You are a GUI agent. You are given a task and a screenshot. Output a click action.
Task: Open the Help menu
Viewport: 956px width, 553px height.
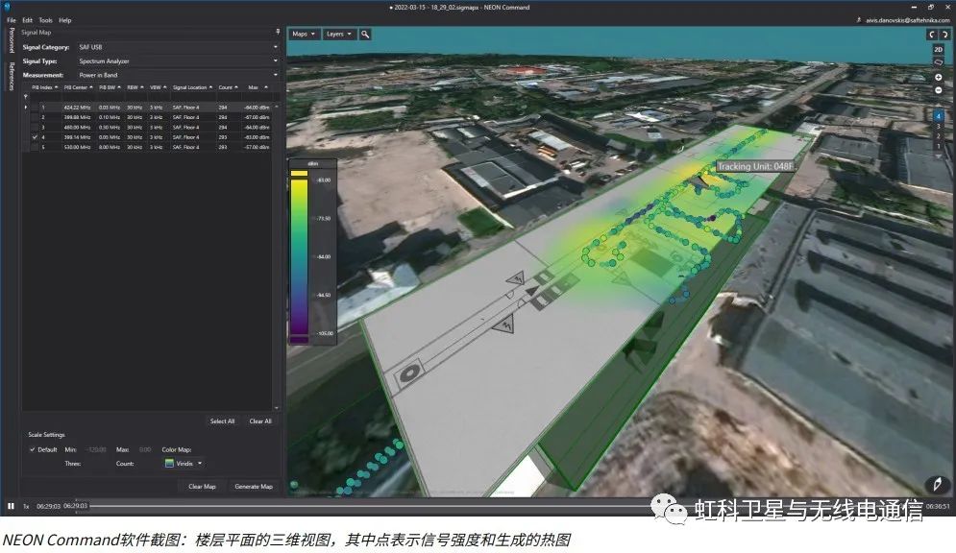point(64,20)
